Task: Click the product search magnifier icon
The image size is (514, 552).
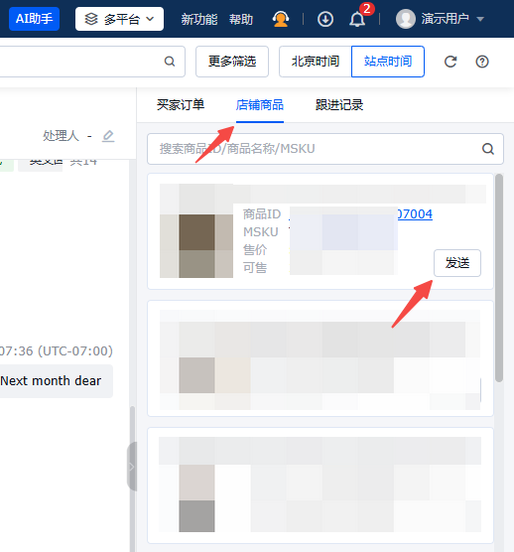Action: [x=487, y=149]
